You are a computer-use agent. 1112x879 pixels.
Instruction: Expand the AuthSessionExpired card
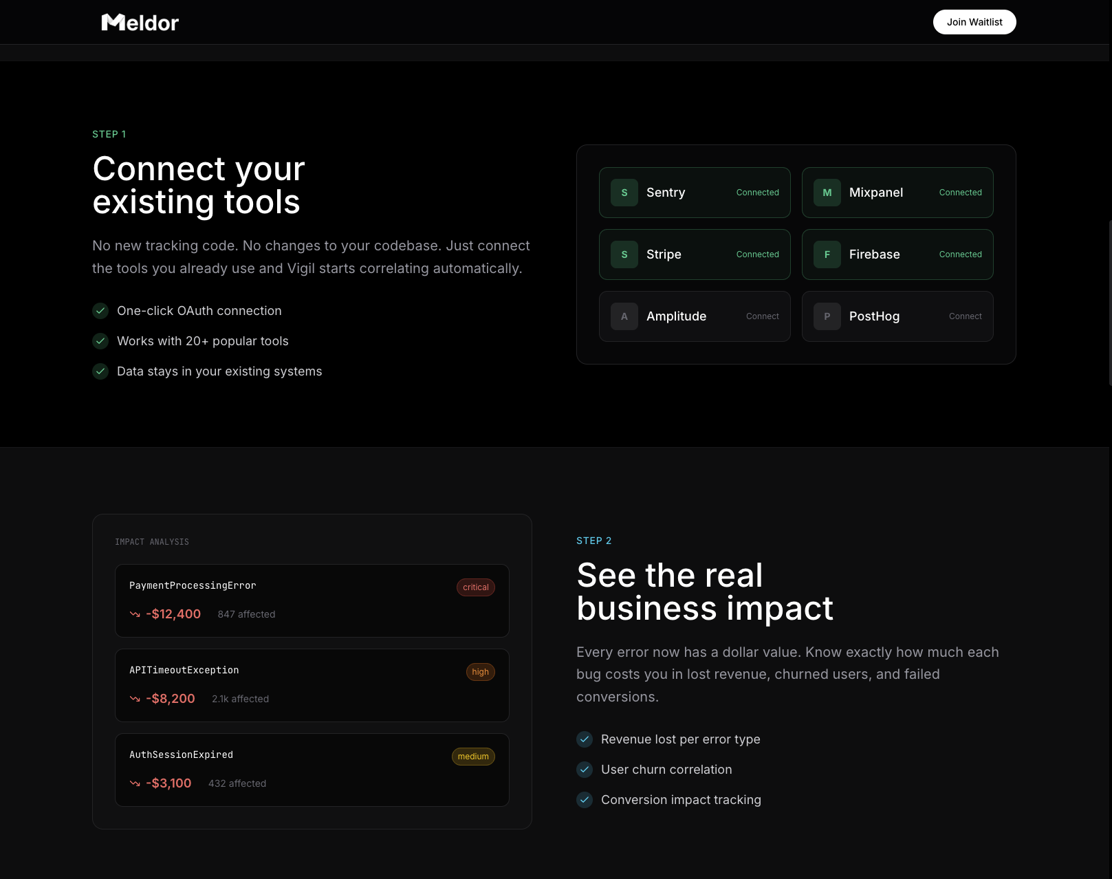(312, 770)
